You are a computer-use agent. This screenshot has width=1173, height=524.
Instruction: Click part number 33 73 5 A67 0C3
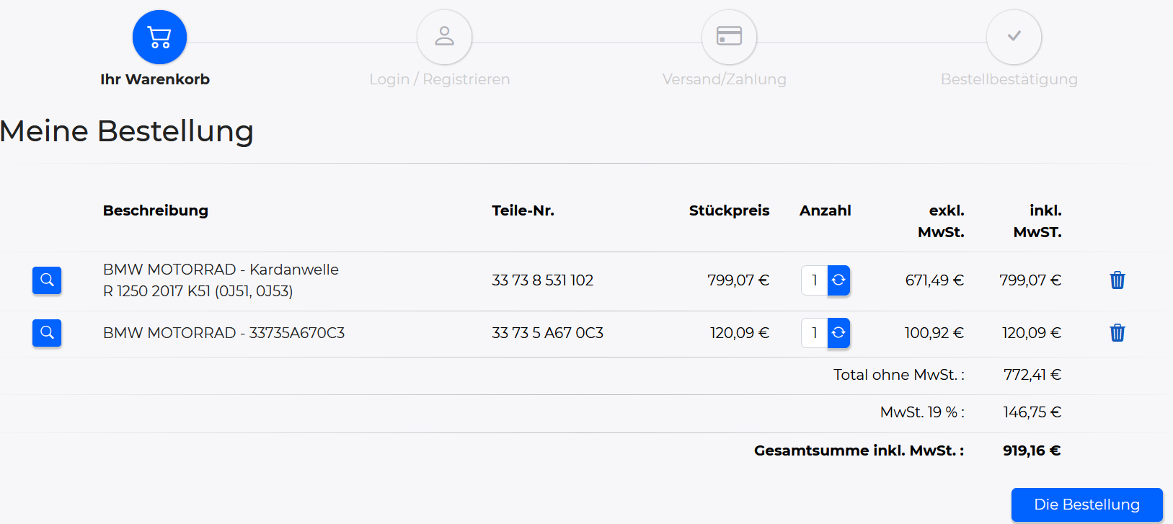click(x=548, y=333)
